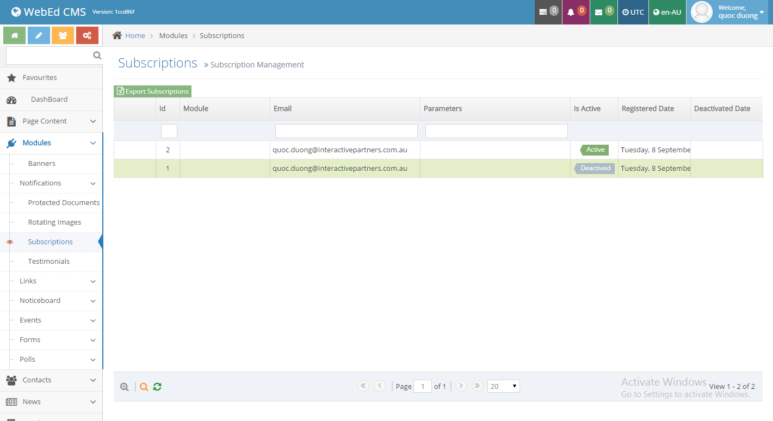Go to Home breadcrumb link

click(135, 36)
